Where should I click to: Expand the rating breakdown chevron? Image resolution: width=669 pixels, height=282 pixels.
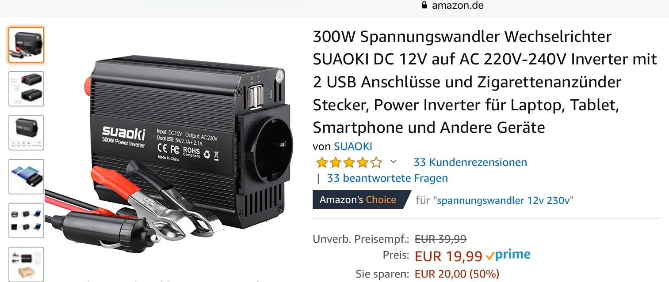coord(394,162)
